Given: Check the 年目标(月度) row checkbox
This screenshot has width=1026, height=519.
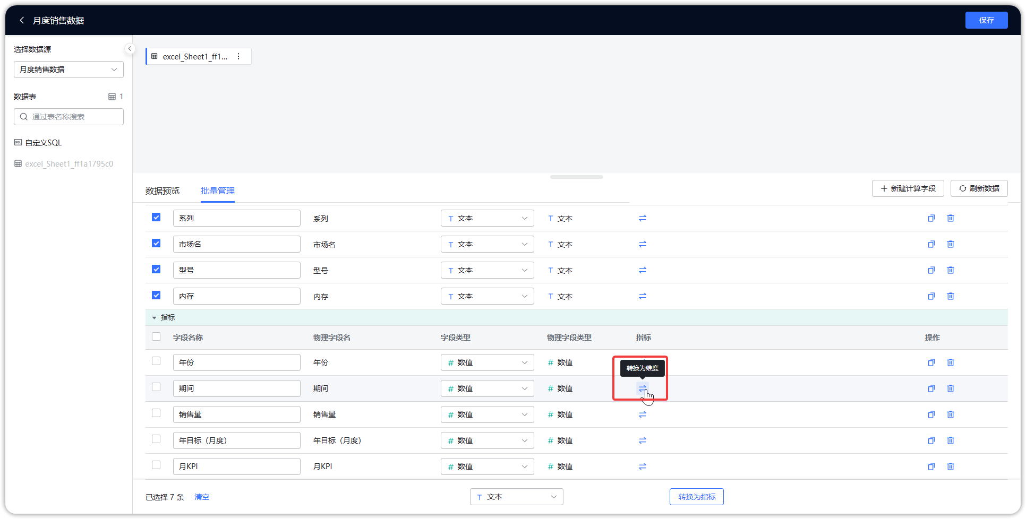Looking at the screenshot, I should pos(156,439).
